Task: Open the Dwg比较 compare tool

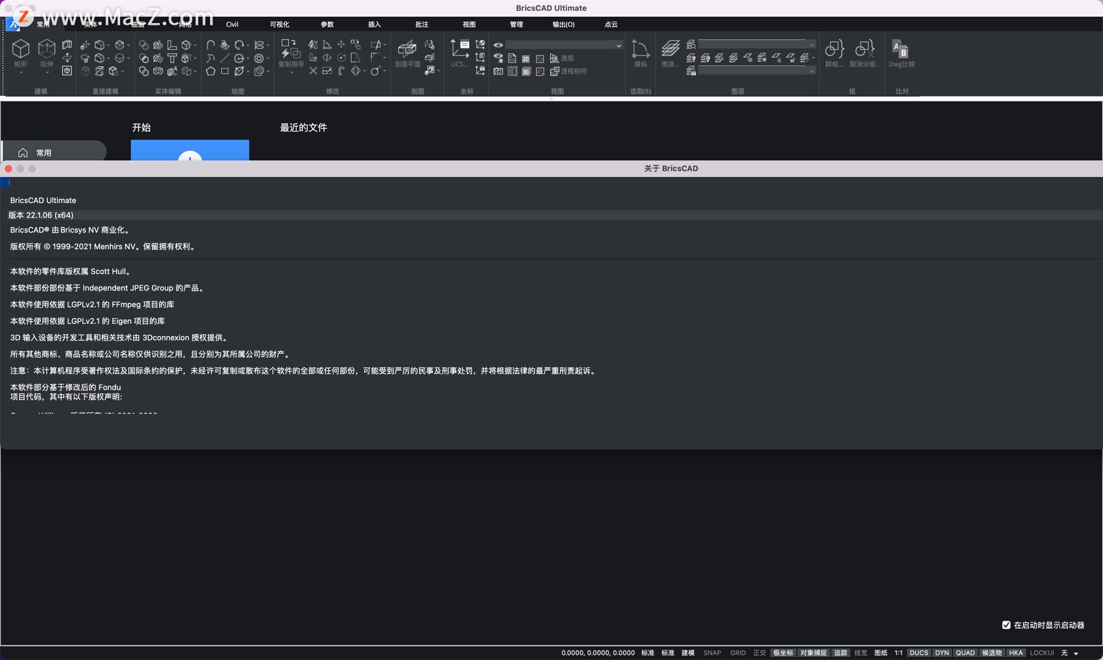Action: click(x=901, y=53)
